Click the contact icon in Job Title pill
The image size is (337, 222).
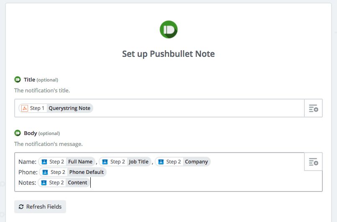(x=105, y=162)
